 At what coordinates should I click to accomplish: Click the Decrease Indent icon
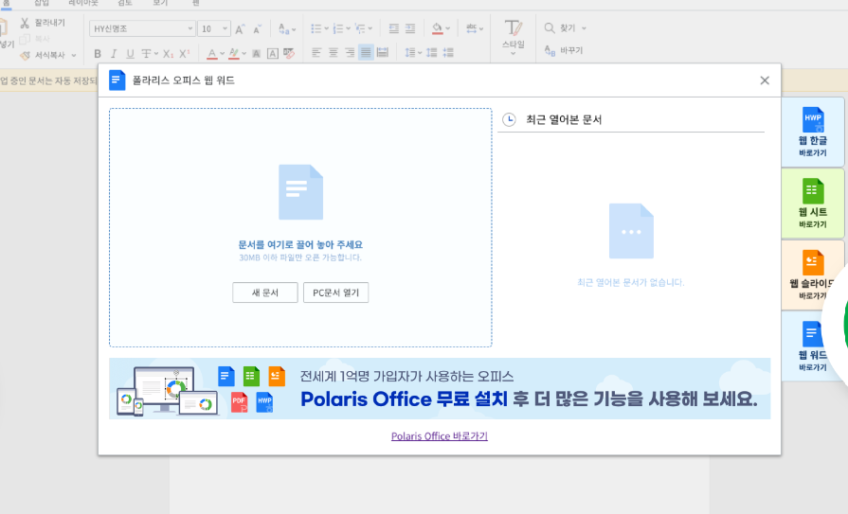394,28
